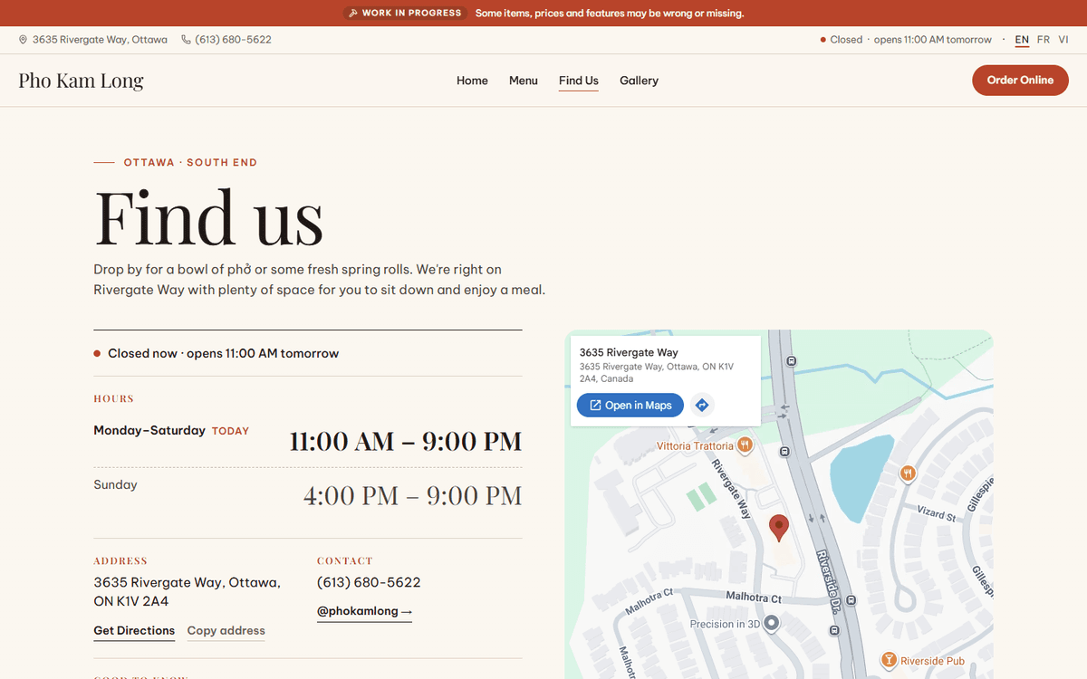Click the 'Find us' heading
The width and height of the screenshot is (1087, 679).
pyautogui.click(x=209, y=218)
